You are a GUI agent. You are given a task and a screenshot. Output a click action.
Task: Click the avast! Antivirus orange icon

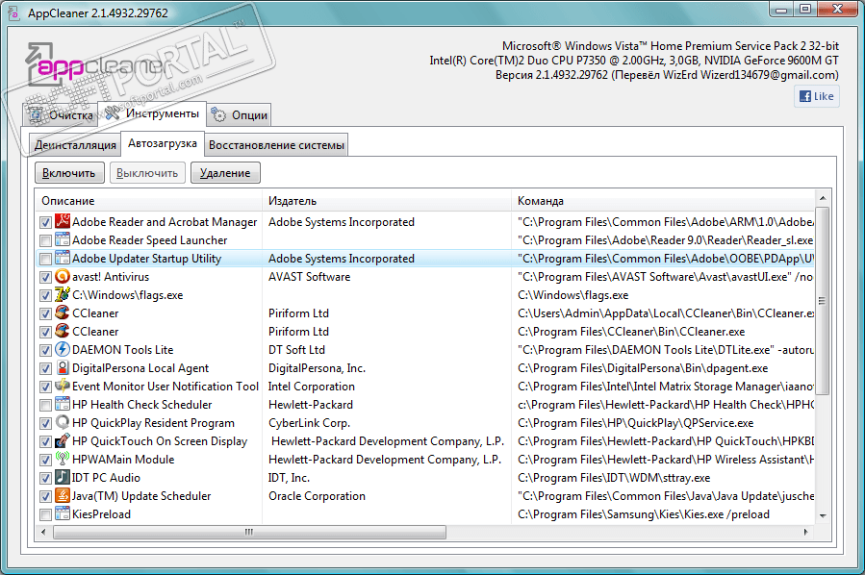click(63, 276)
